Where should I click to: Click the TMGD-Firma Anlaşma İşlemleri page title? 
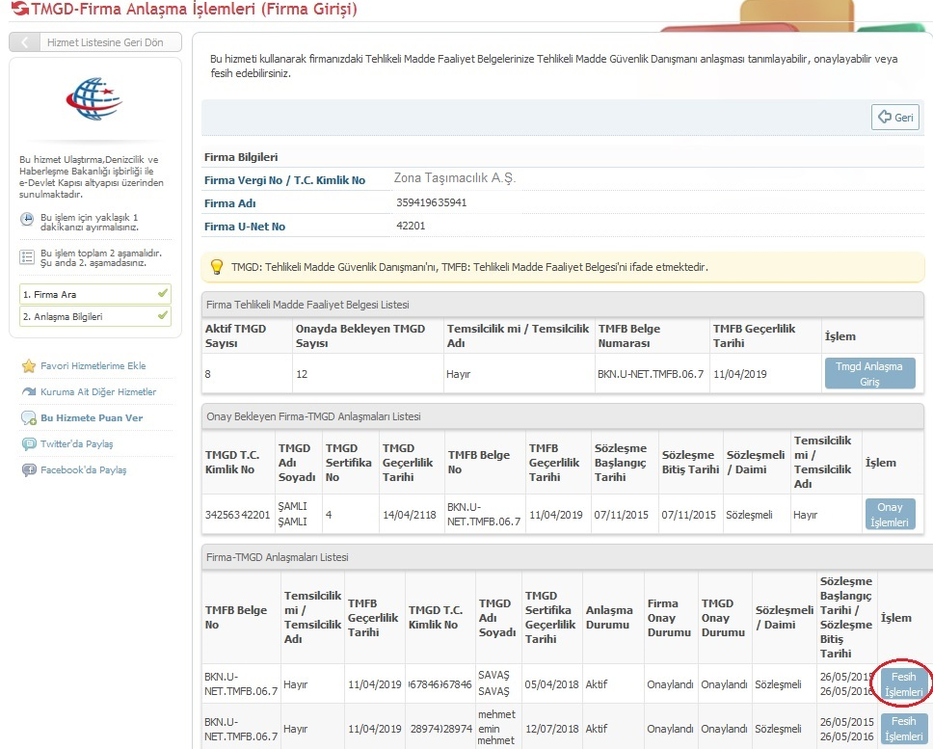(194, 10)
